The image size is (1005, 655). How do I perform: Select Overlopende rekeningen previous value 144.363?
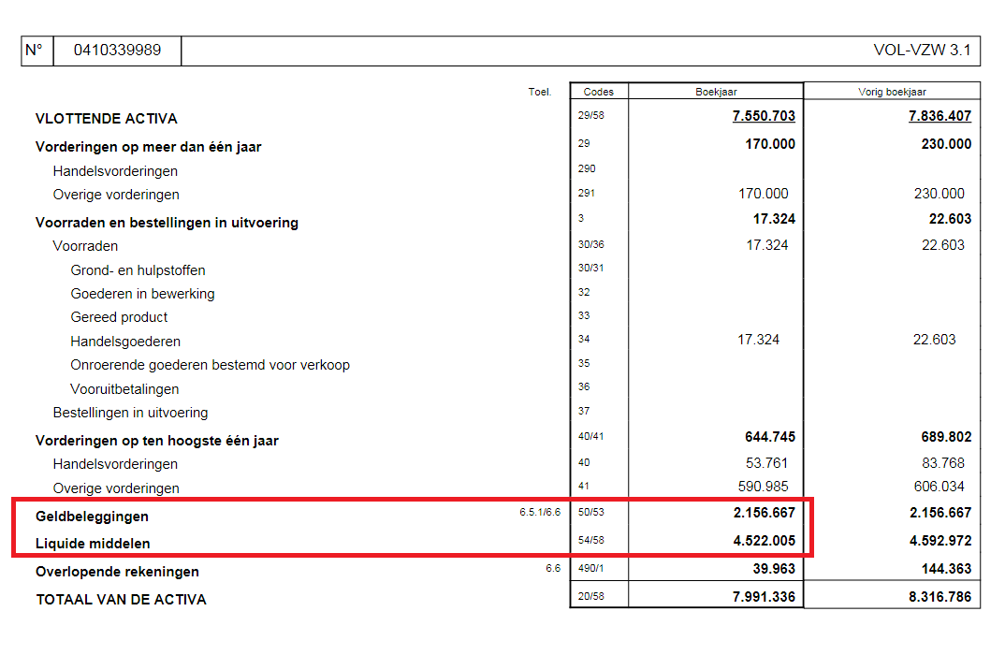point(946,569)
